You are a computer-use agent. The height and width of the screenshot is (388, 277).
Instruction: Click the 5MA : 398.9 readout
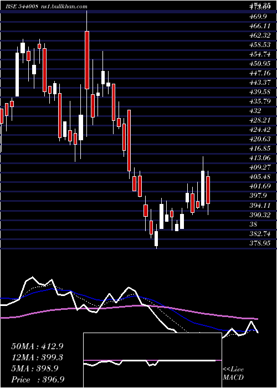(35, 368)
